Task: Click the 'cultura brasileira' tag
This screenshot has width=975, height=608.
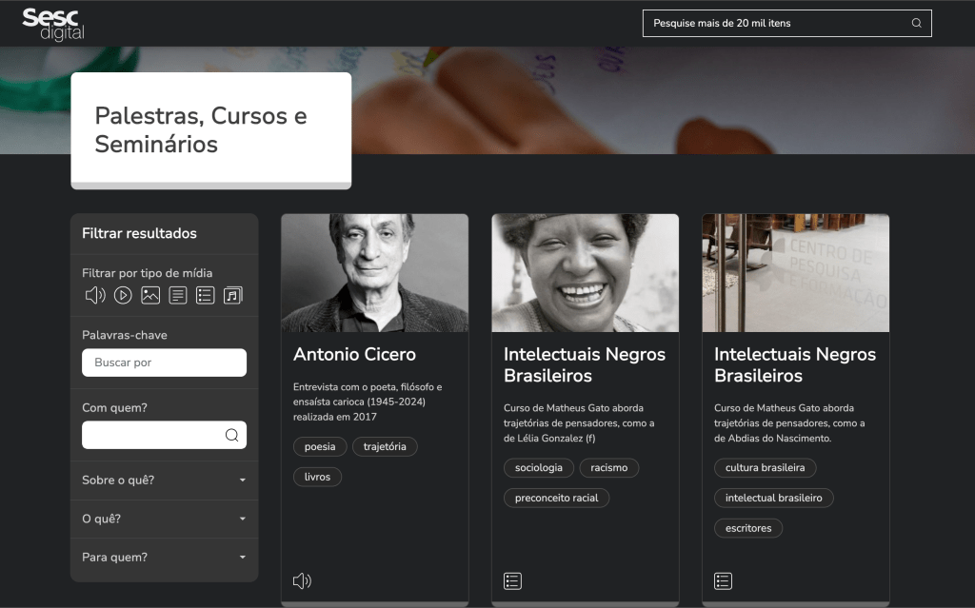Action: pos(765,467)
